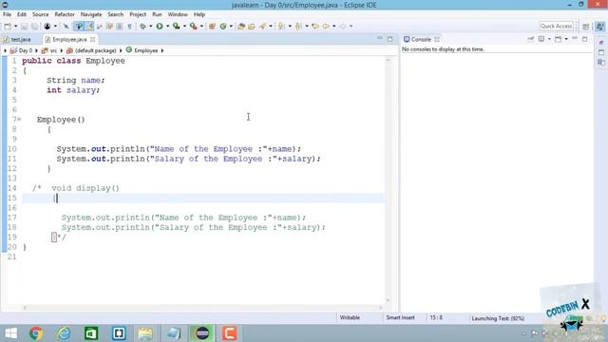Switch to the test.java editor tab
The height and width of the screenshot is (342, 608).
point(17,40)
